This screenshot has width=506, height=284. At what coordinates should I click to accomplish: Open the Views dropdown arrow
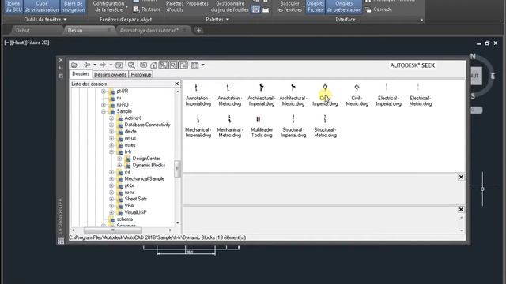pos(203,65)
